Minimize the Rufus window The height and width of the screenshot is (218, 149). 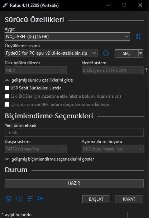coord(108,5)
